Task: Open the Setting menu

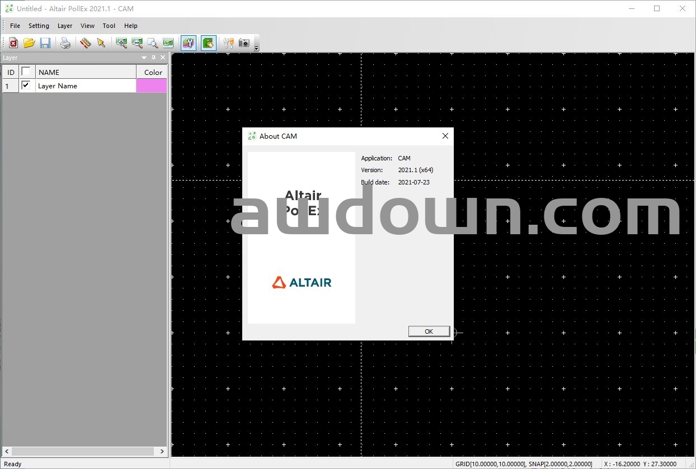Action: [x=39, y=26]
